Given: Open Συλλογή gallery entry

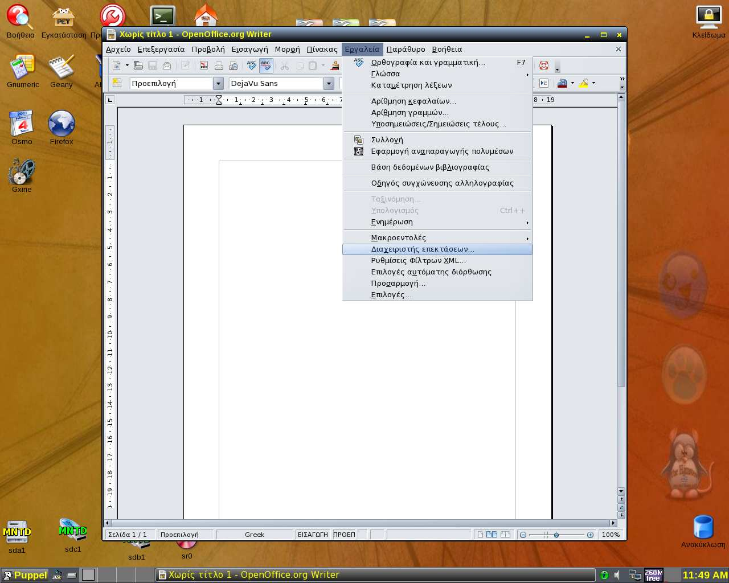Looking at the screenshot, I should [x=437, y=140].
